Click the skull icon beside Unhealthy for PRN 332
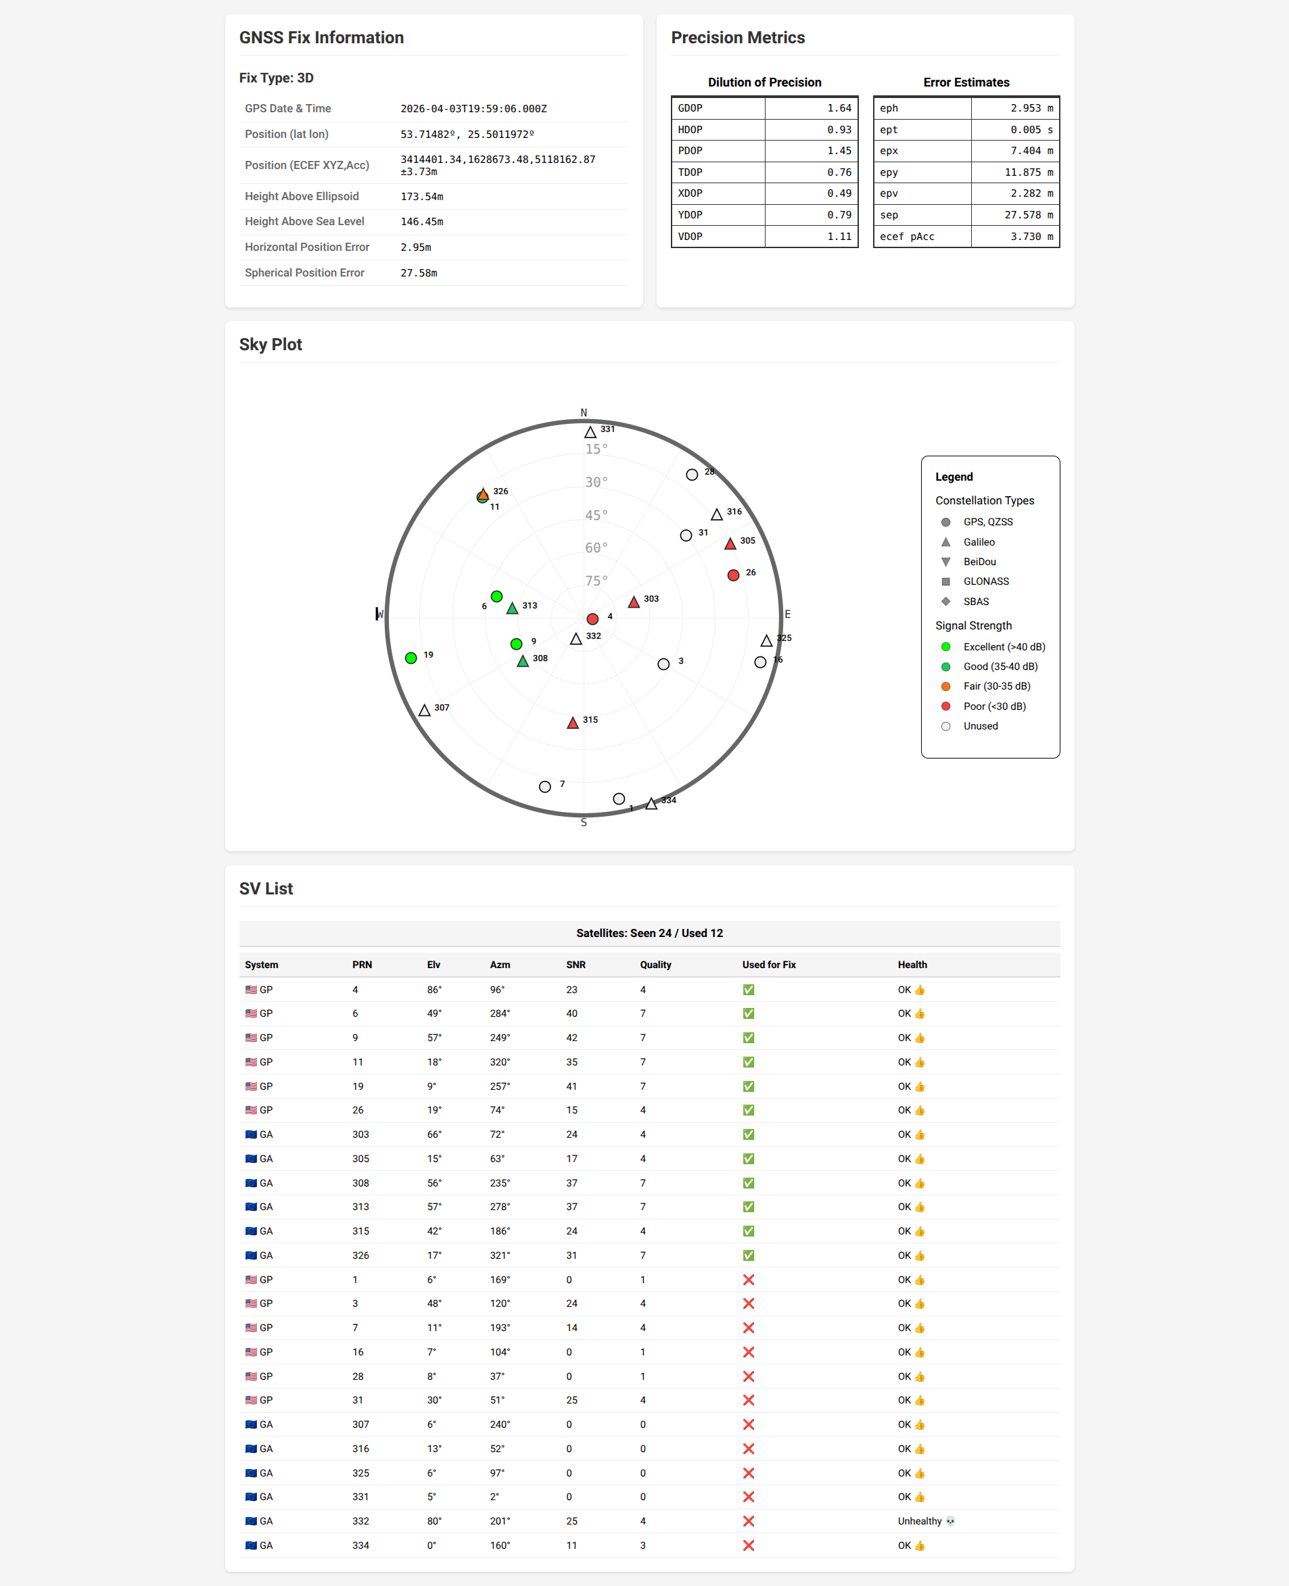Viewport: 1289px width, 1586px height. [950, 1520]
